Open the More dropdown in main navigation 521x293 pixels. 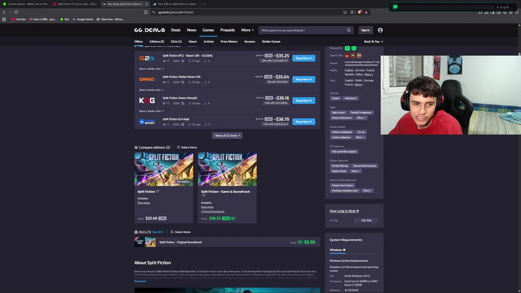(x=247, y=30)
